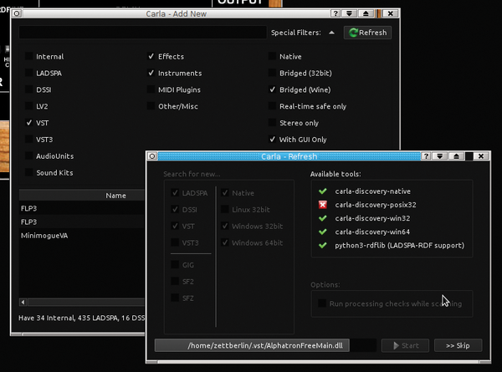This screenshot has width=502, height=372.
Task: Select the MinimogueVA plugin row
Action: click(x=82, y=236)
